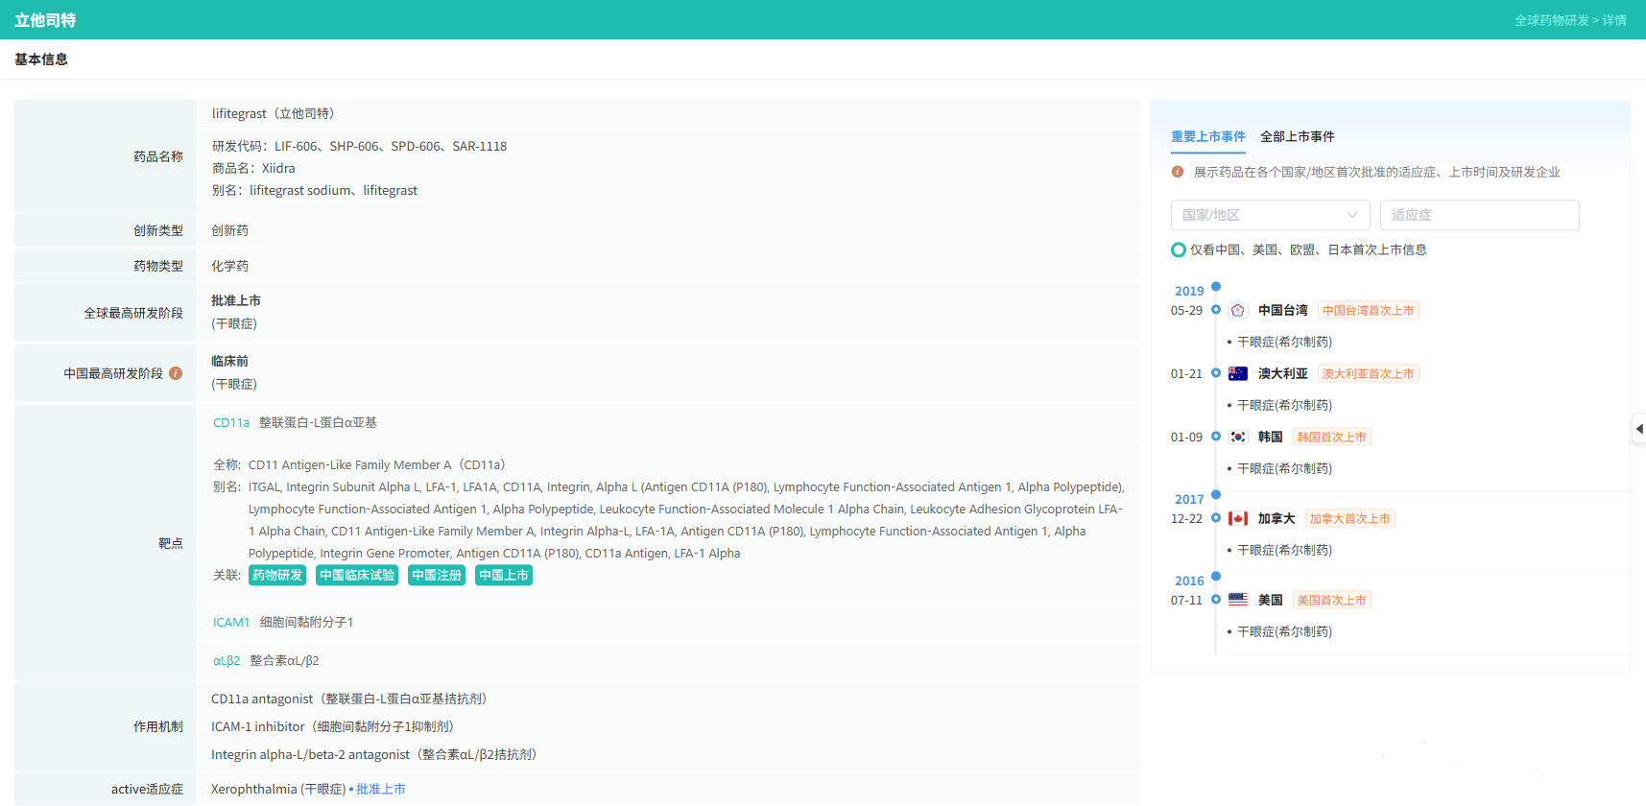Click 干眼症(希尔制药) under 美国
Viewport: 1646px width, 806px height.
1284,631
